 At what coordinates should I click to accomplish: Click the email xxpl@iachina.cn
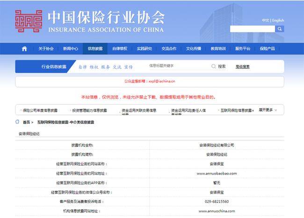click(162, 81)
